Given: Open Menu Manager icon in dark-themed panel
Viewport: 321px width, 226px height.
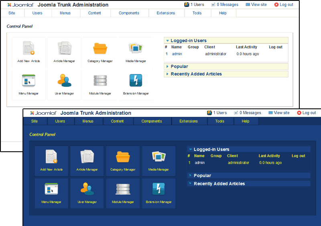Looking at the screenshot, I should point(51,189).
